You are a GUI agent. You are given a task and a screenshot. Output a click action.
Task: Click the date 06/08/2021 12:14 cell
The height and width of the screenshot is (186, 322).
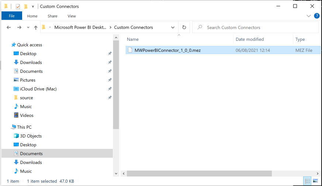pyautogui.click(x=253, y=50)
